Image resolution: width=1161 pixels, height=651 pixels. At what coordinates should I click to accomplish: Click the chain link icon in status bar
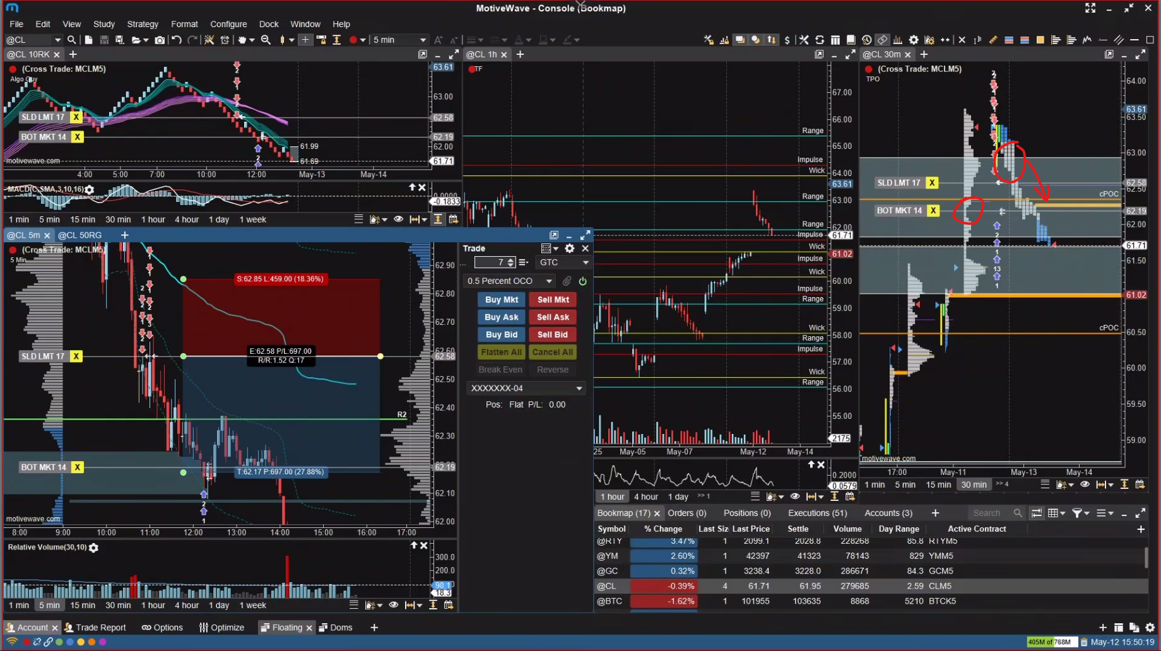click(48, 642)
